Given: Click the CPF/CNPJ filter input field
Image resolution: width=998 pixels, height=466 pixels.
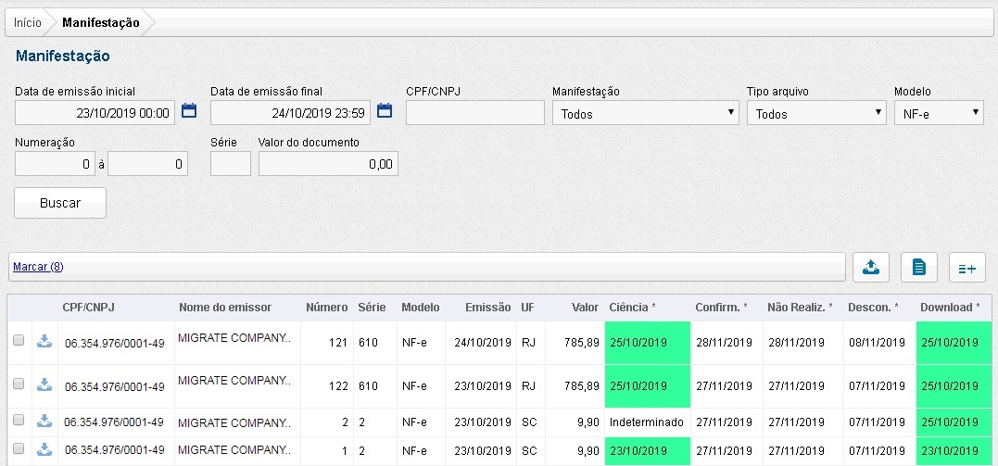Looking at the screenshot, I should 474,113.
